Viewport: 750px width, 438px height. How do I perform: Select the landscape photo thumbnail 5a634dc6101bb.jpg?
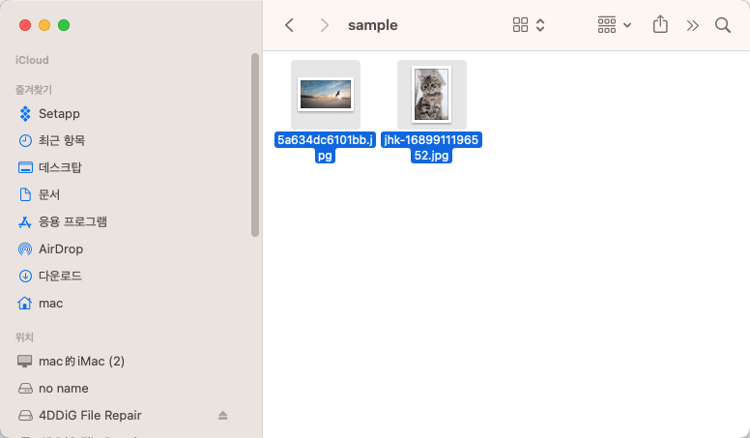326,95
